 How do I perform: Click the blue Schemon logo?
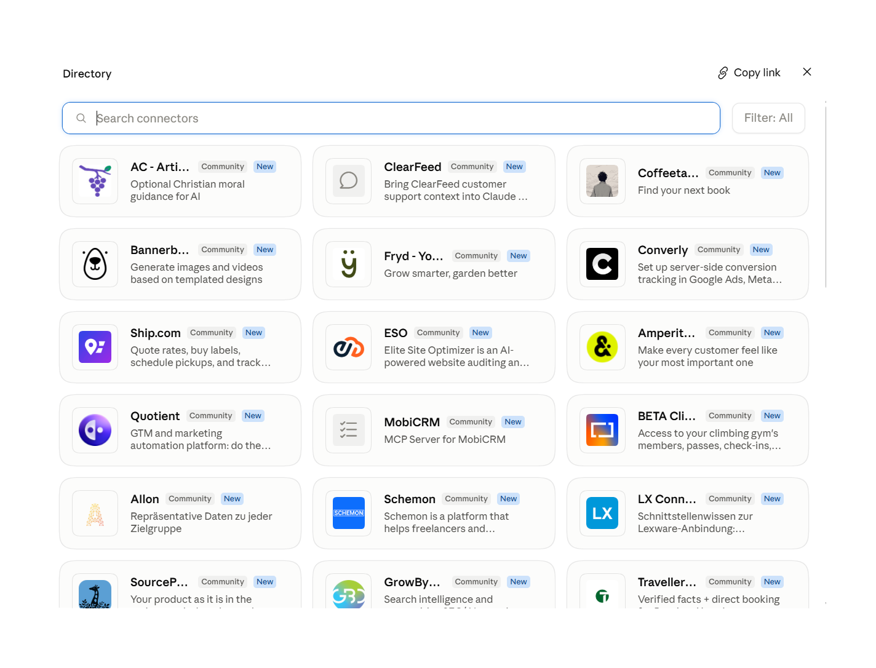pos(349,513)
